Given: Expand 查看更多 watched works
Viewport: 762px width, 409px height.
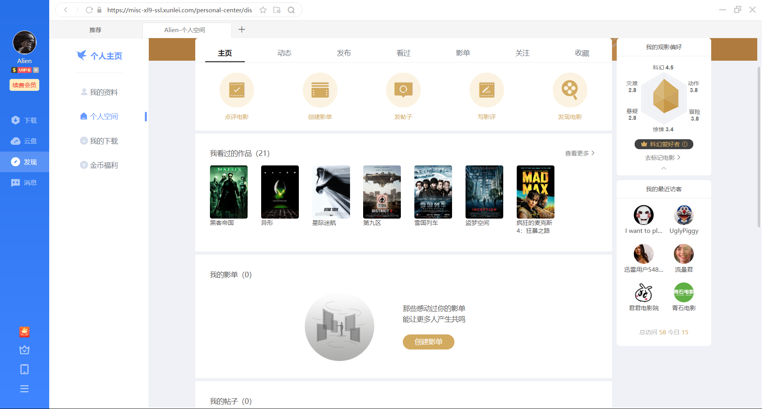Looking at the screenshot, I should [579, 153].
